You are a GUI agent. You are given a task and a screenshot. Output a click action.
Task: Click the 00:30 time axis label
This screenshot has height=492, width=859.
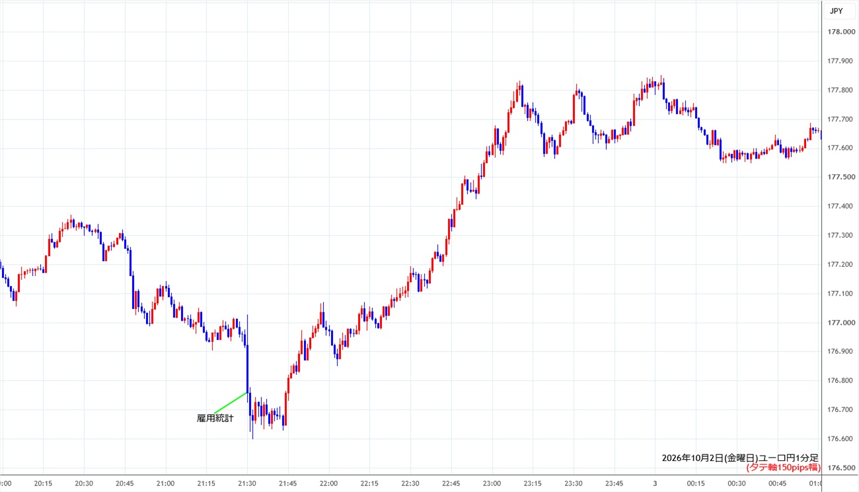pyautogui.click(x=737, y=483)
